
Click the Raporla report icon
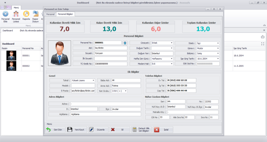(x=26, y=14)
